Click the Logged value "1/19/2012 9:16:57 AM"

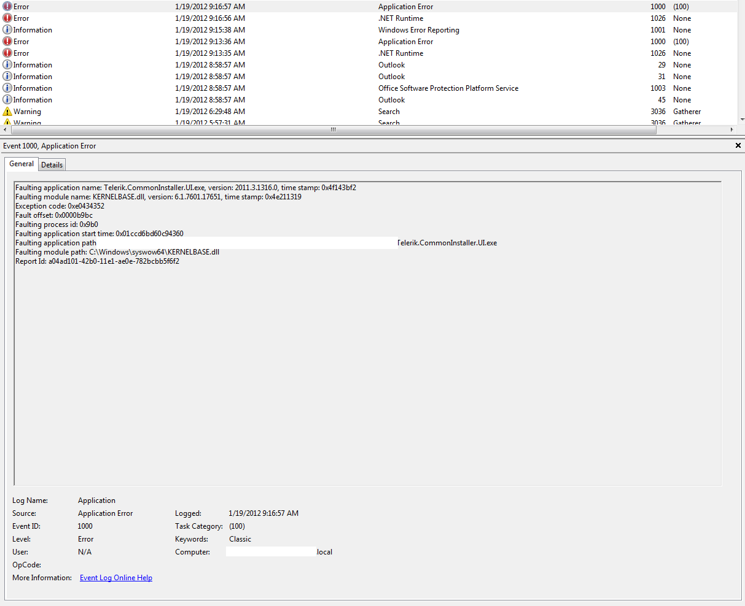point(263,513)
